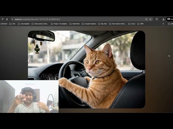The height and width of the screenshot is (129, 173).
Task: Open the downloads icon
Action: [163, 19]
